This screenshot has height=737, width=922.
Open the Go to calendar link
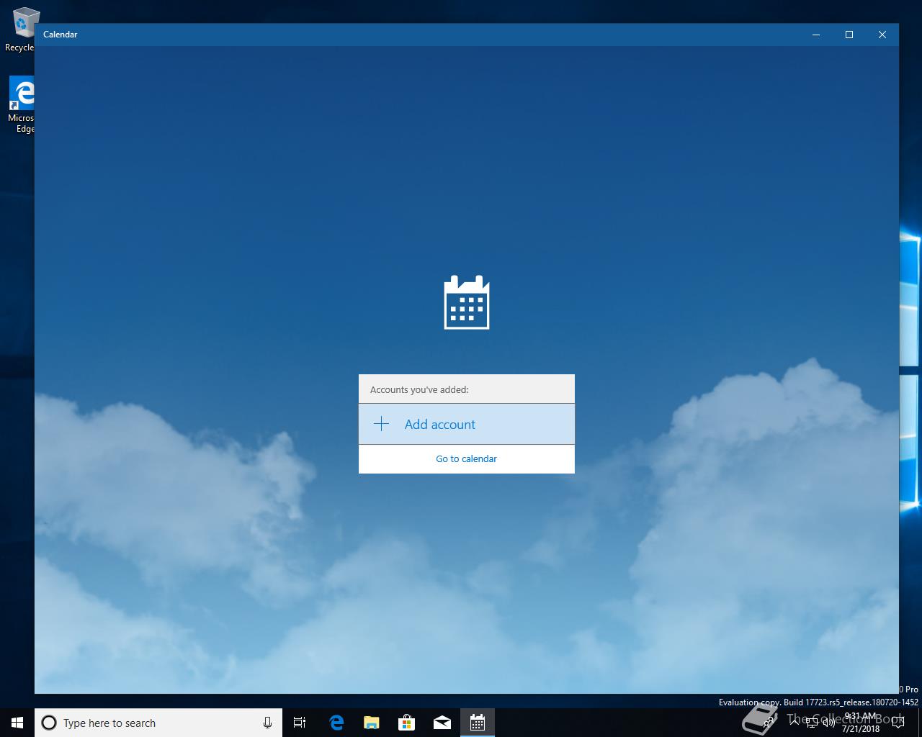(466, 458)
